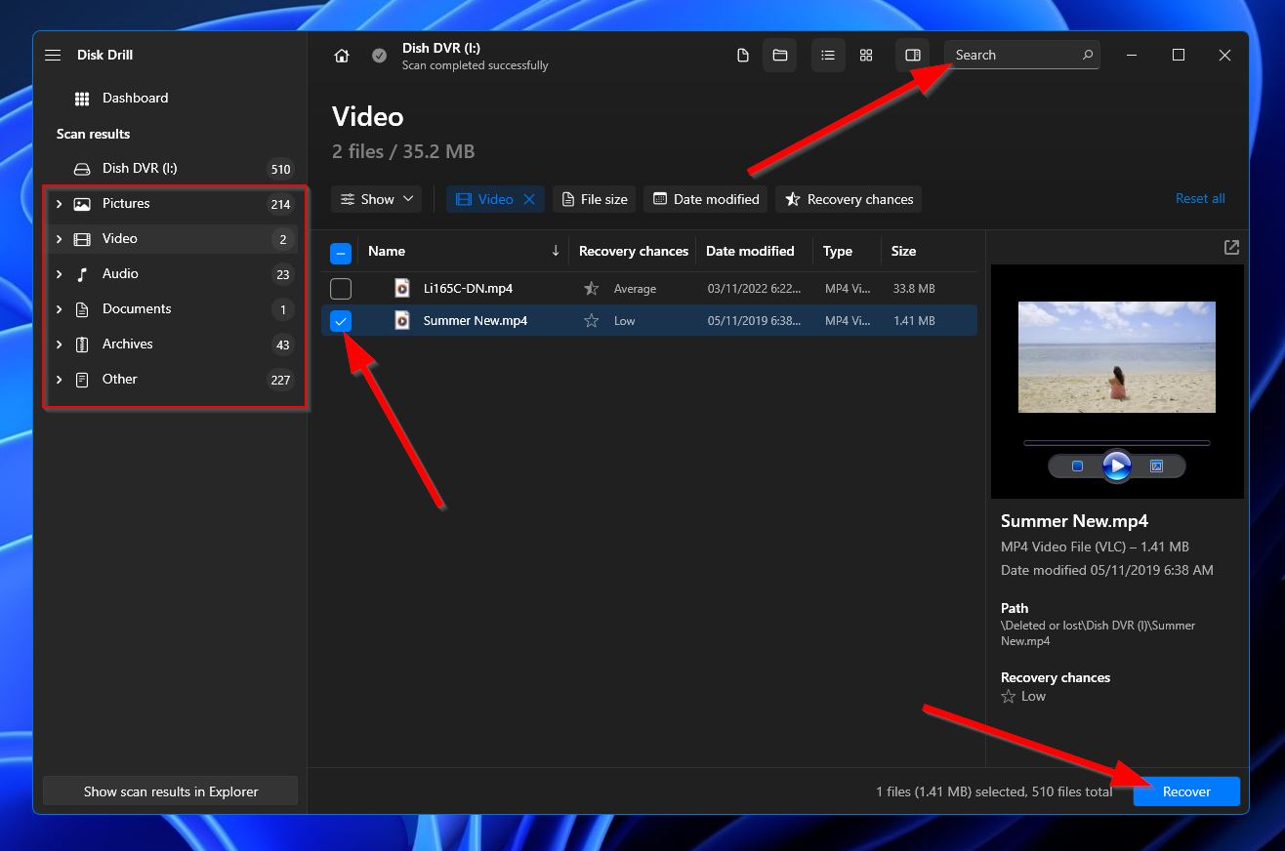Click the 33.8 MB size cell

914,289
